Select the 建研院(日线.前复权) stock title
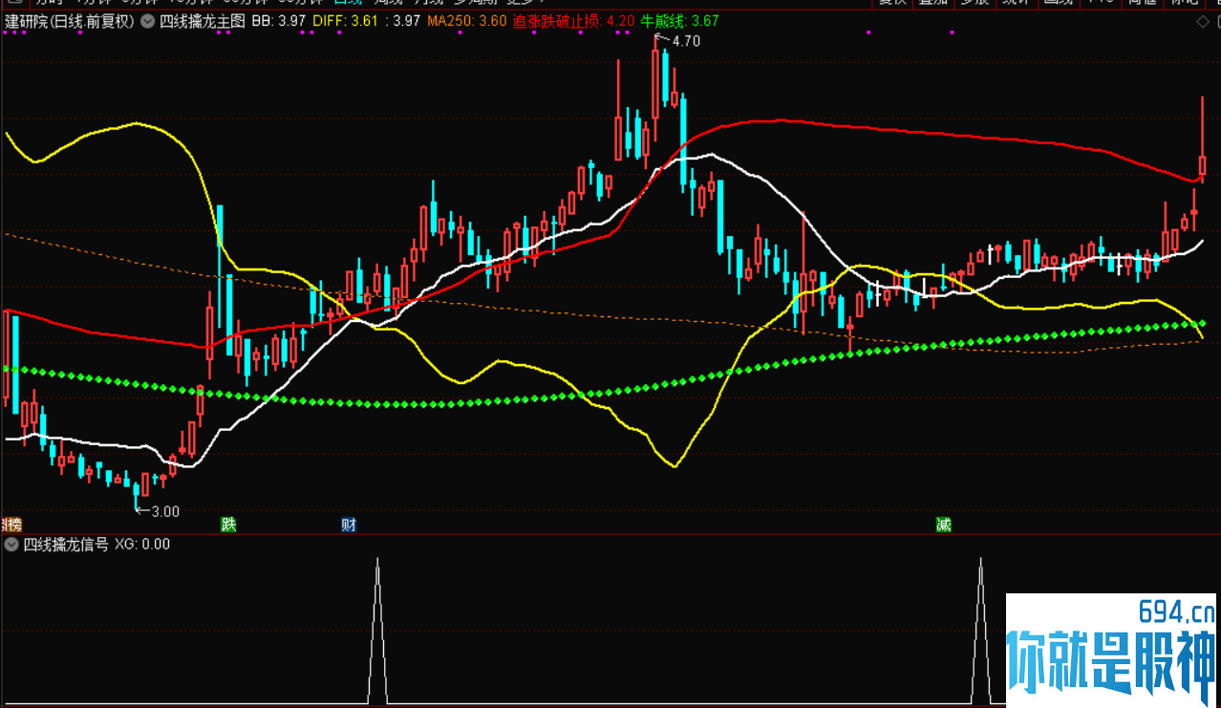Image resolution: width=1221 pixels, height=708 pixels. (70, 21)
